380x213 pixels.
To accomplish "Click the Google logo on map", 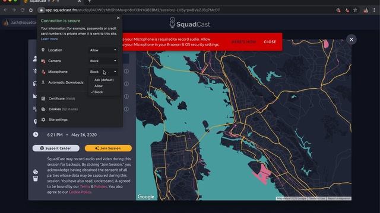I will 146,196.
